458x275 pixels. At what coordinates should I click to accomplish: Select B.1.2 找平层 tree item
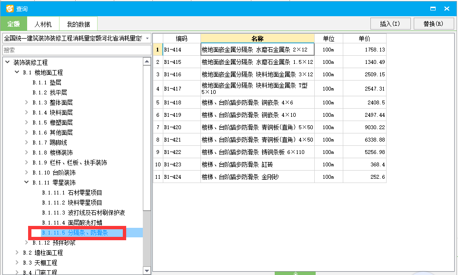point(50,92)
